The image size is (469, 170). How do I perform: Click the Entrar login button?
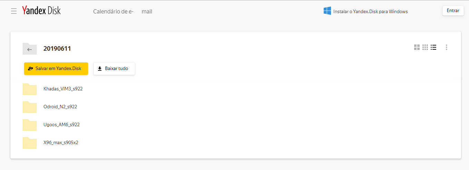[x=453, y=11]
